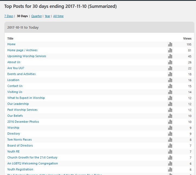The width and height of the screenshot is (196, 175).
Task: Click the Contact Us chart icon
Action: (x=170, y=86)
